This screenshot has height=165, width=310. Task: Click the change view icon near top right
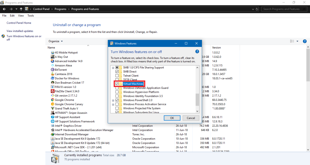point(292,41)
